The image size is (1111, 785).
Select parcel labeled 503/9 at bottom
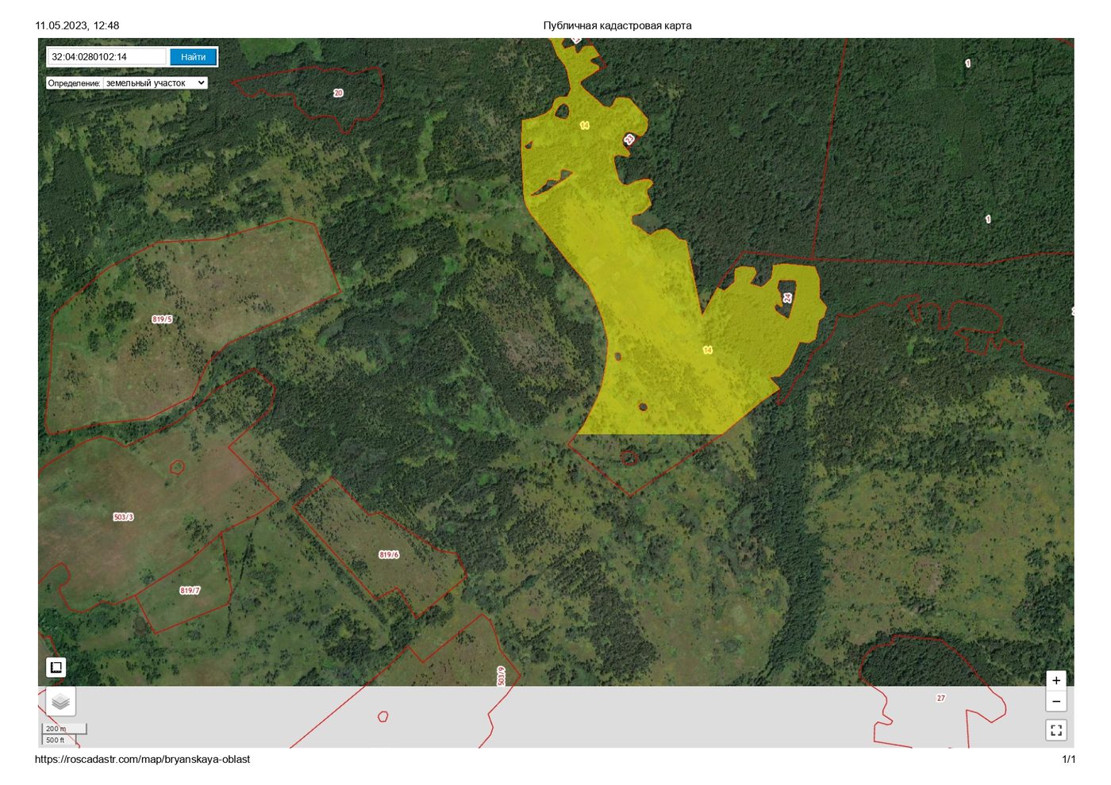point(501,676)
